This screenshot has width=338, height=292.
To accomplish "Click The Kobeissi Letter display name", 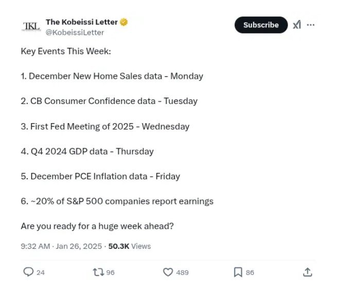I will point(82,22).
